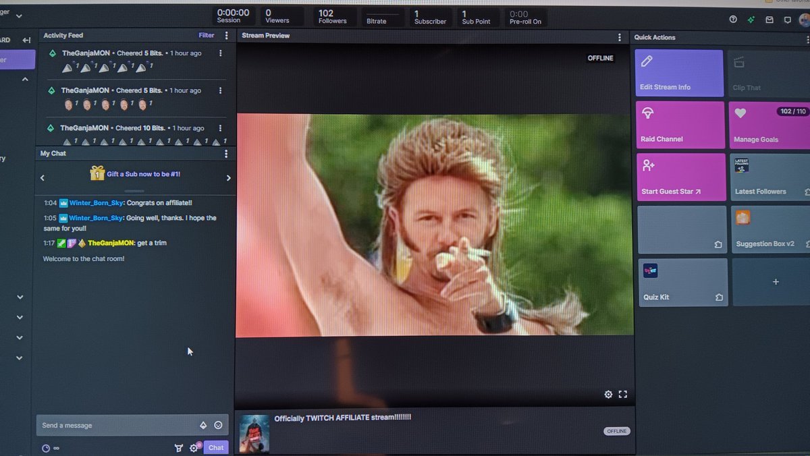
Task: Click the unlabeled grey quick action tile
Action: 682,229
